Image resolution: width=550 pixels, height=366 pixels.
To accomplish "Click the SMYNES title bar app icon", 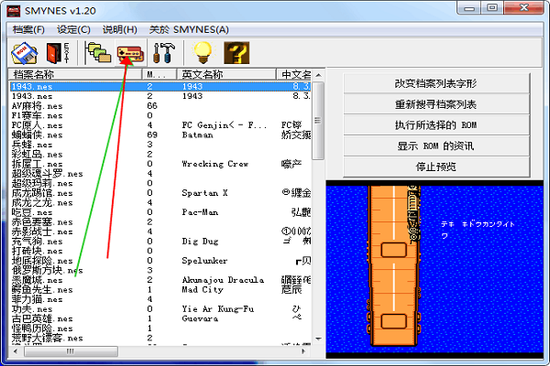I will (14, 11).
